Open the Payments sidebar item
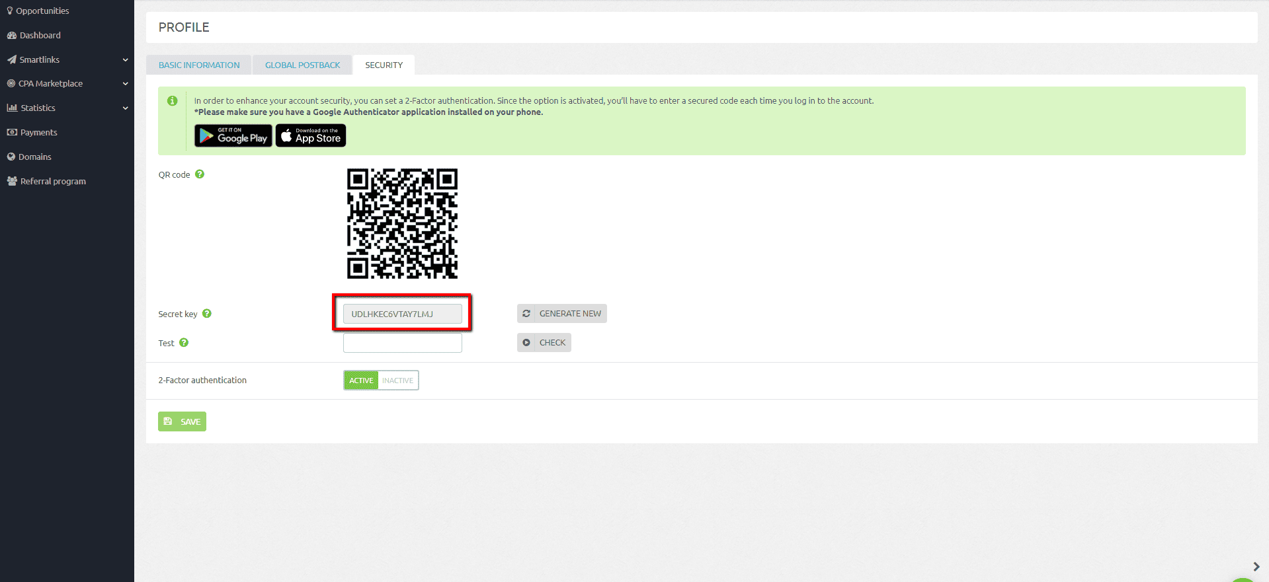This screenshot has height=582, width=1269. tap(38, 133)
